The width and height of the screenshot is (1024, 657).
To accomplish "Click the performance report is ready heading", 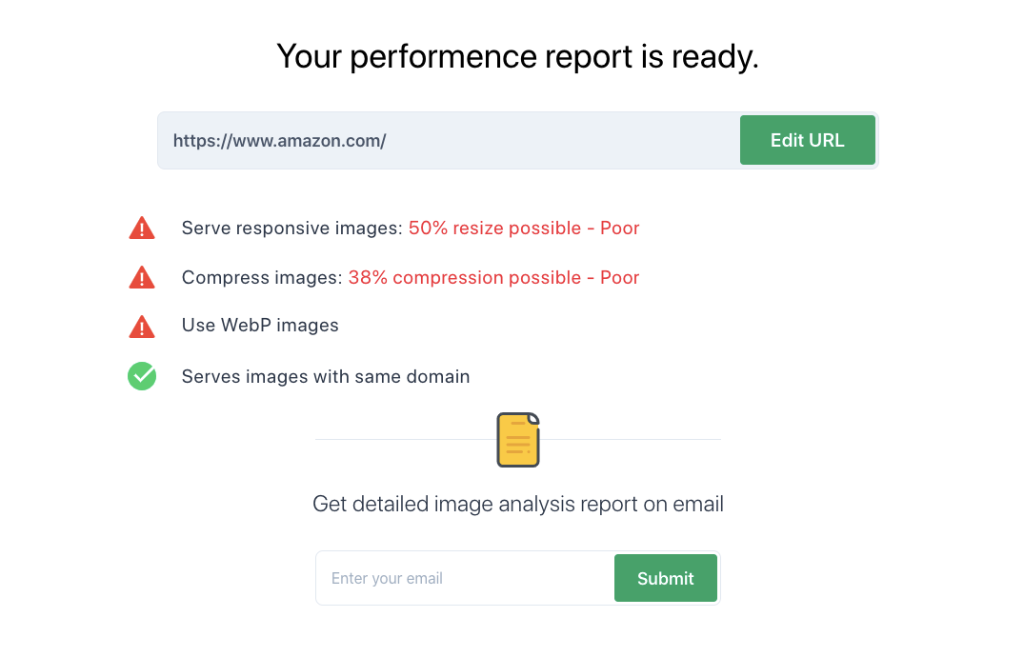I will point(518,56).
